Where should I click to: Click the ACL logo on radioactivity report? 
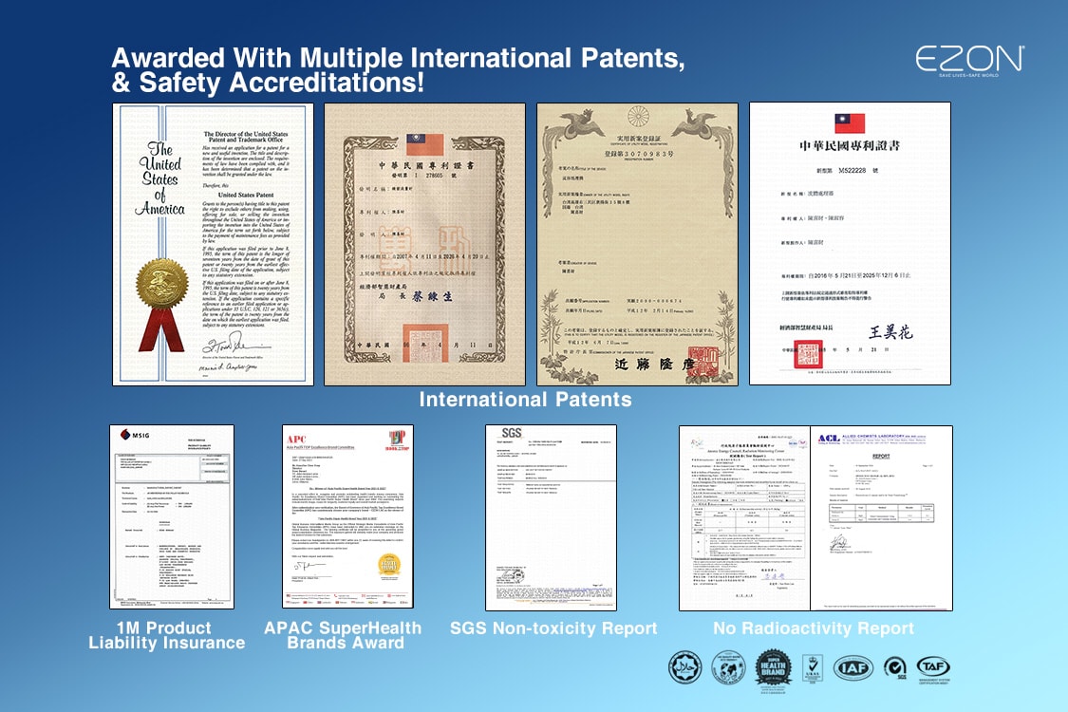(x=829, y=438)
